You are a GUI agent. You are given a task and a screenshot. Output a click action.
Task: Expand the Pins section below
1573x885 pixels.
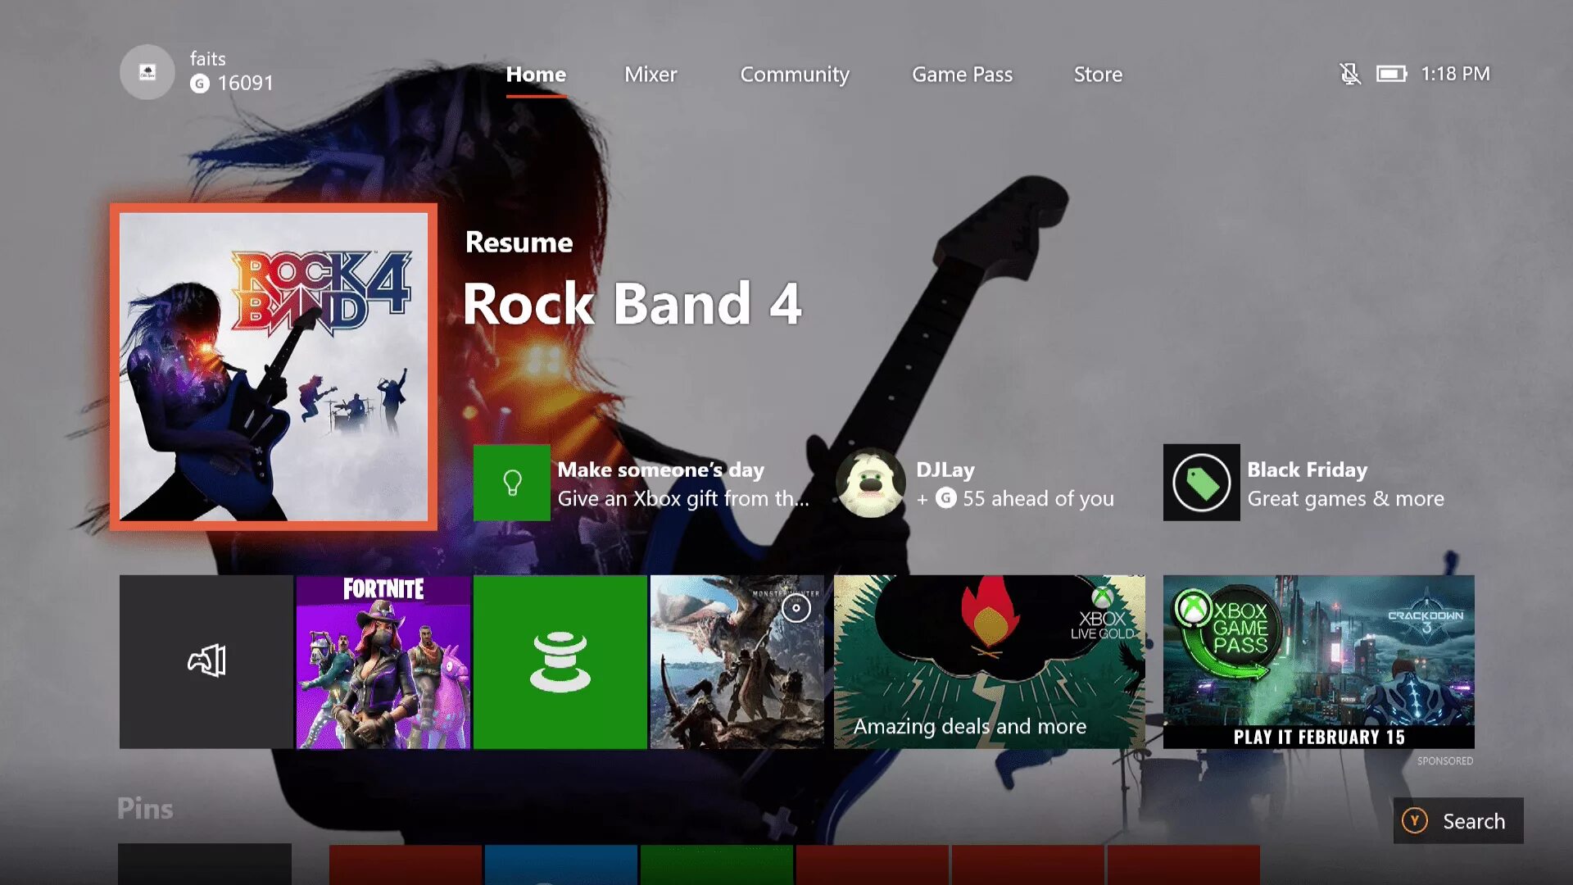point(145,808)
